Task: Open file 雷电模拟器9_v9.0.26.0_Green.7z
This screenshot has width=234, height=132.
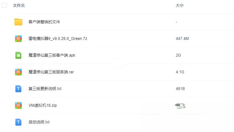Action: click(58, 39)
